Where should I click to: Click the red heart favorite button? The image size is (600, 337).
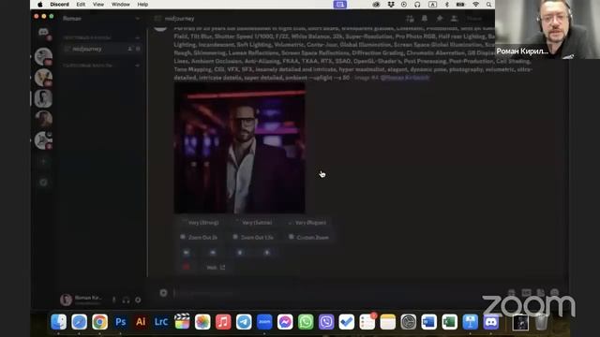(x=187, y=267)
